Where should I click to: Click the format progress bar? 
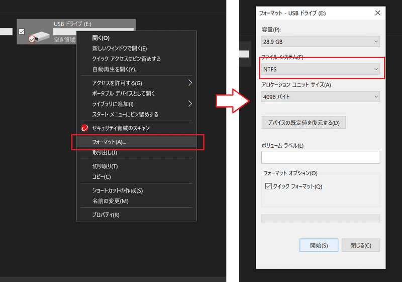point(321,218)
